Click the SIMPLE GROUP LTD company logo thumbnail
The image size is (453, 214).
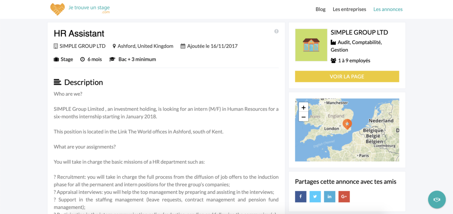pyautogui.click(x=311, y=45)
